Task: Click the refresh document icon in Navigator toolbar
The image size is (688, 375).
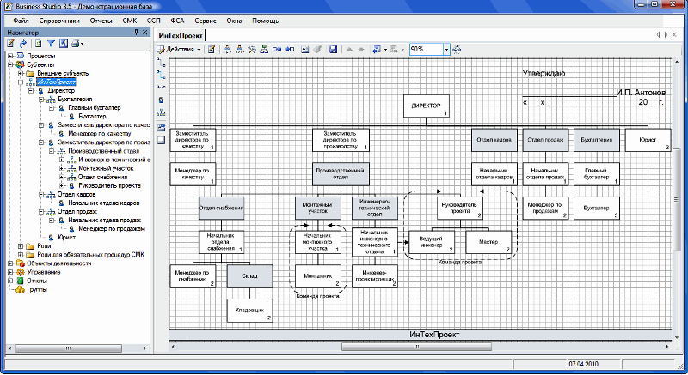Action: 39,43
